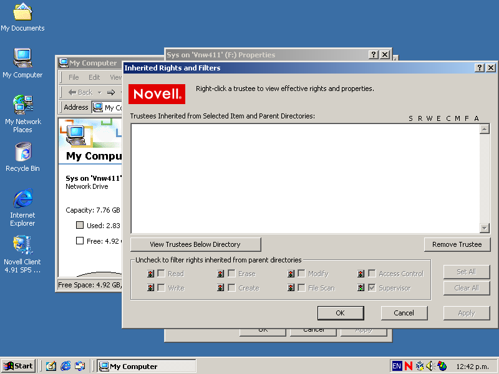Select the My Documents desktop icon
The height and width of the screenshot is (374, 499).
(x=22, y=17)
